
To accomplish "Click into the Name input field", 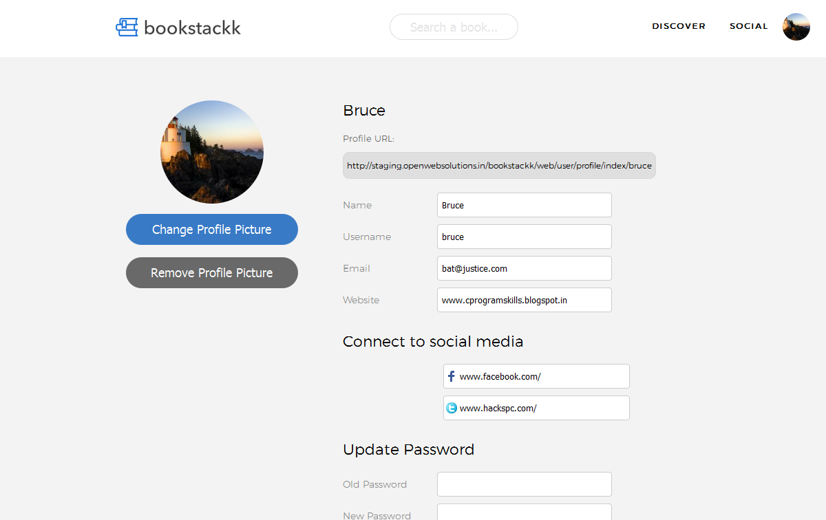I will (x=524, y=205).
